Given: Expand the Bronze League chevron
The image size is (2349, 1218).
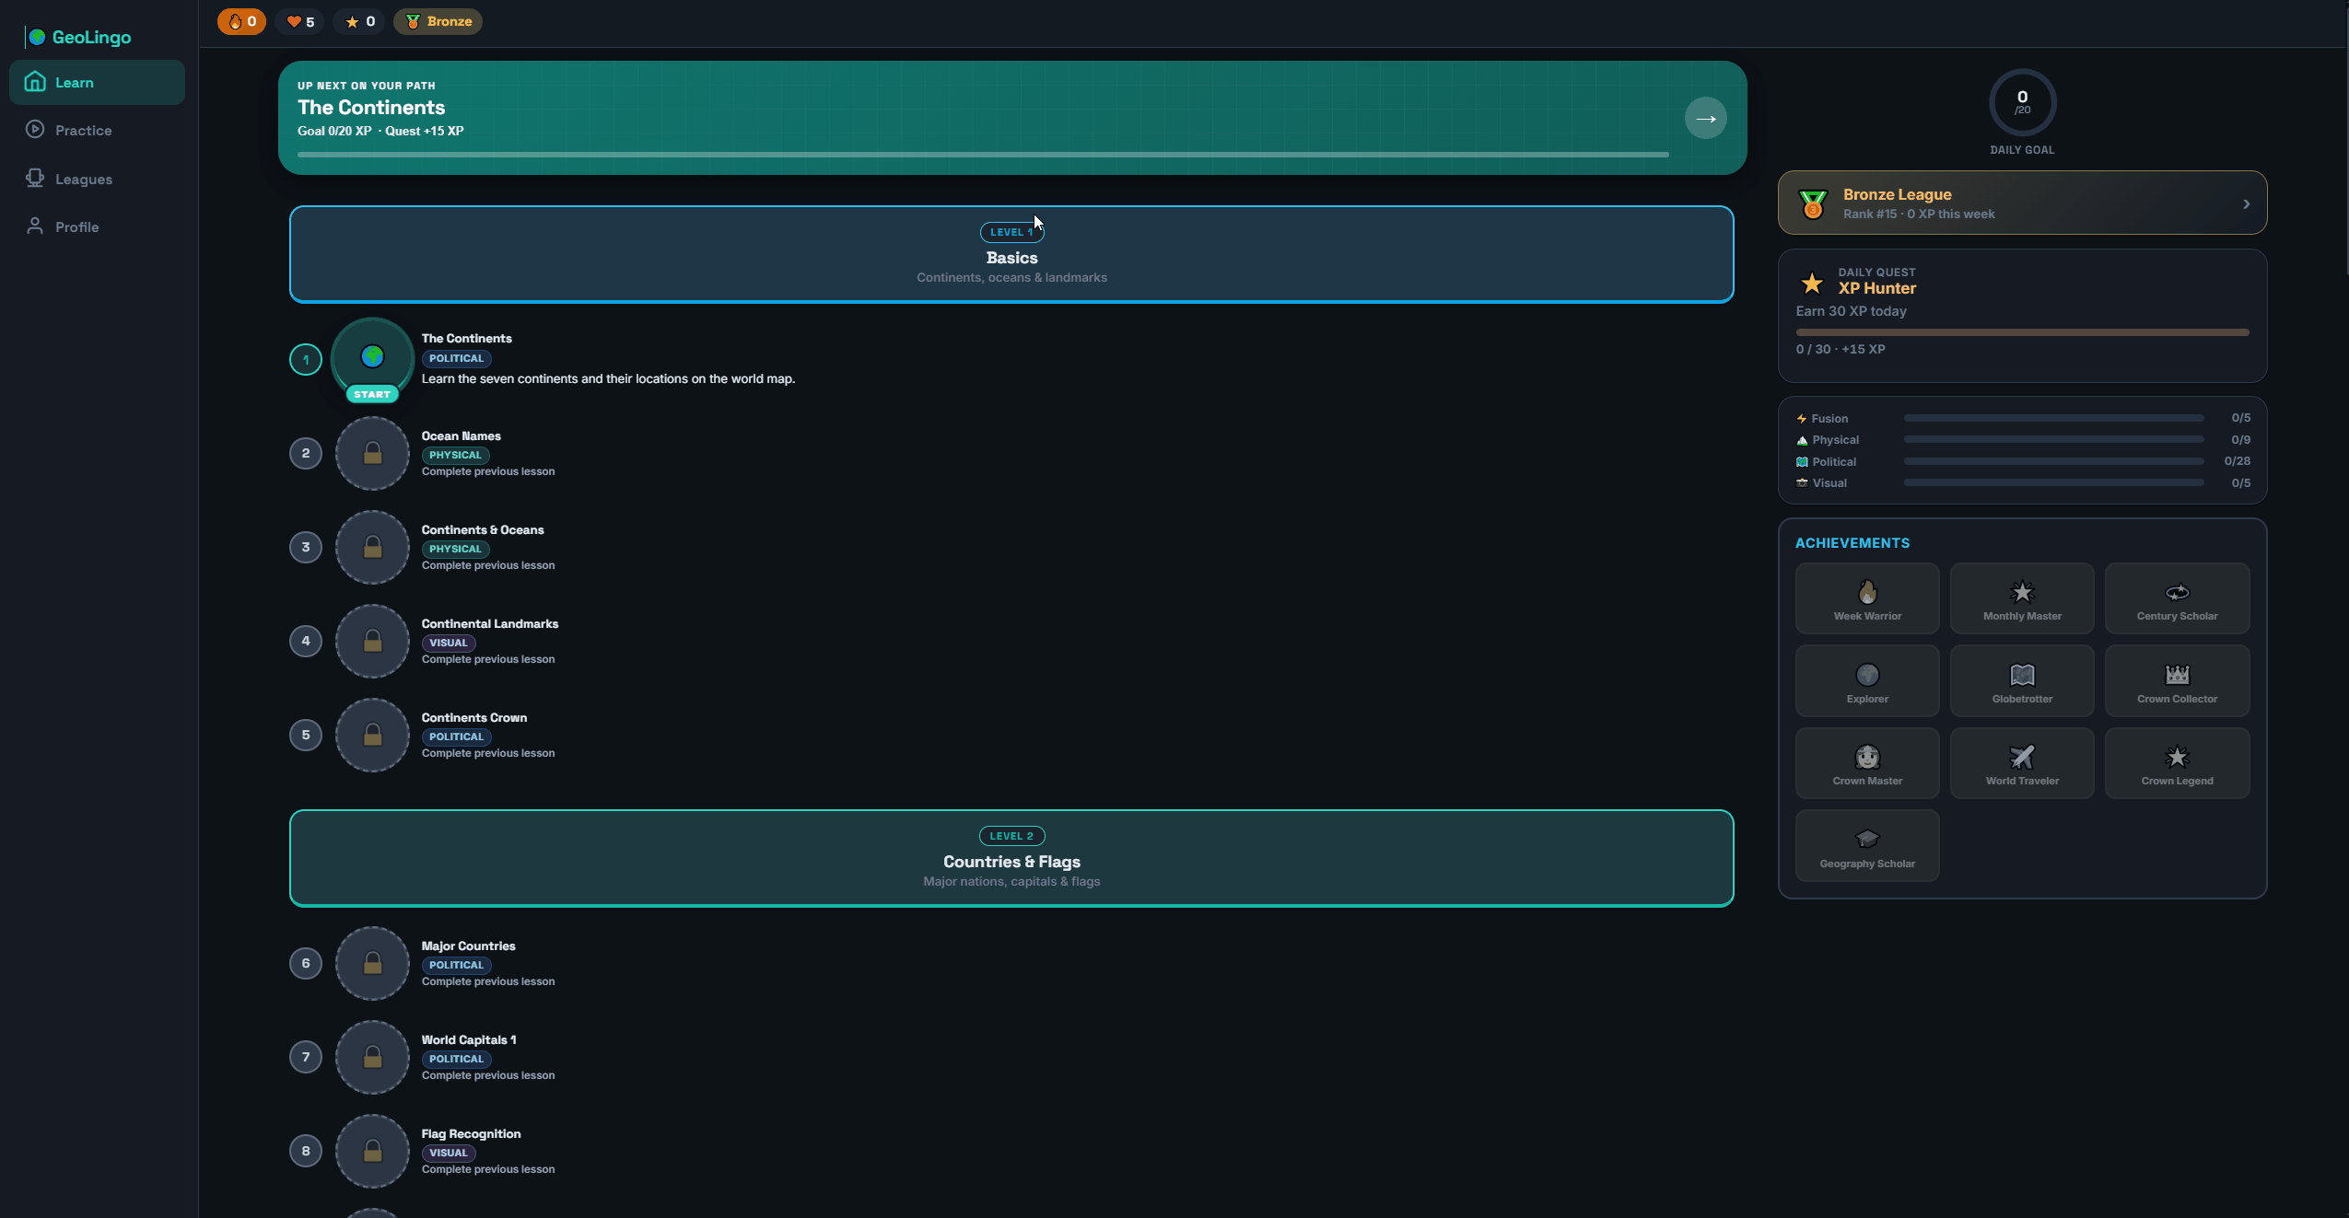Looking at the screenshot, I should pyautogui.click(x=2246, y=203).
